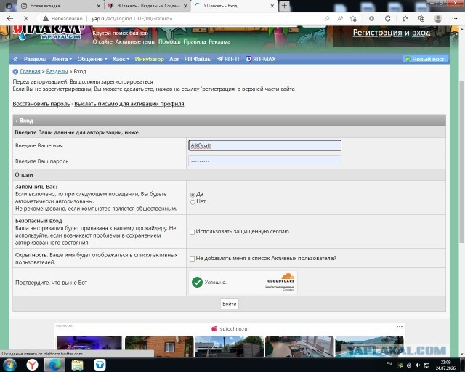Expand the Общение dropdown menu
The height and width of the screenshot is (372, 465).
(92, 59)
